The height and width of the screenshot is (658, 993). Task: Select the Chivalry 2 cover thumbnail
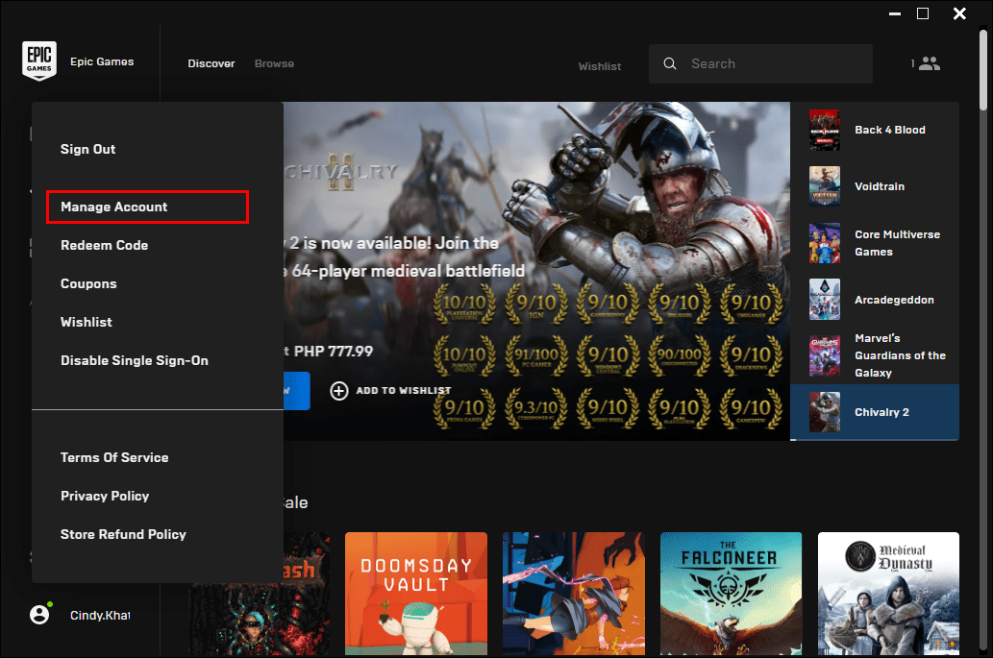coord(825,412)
